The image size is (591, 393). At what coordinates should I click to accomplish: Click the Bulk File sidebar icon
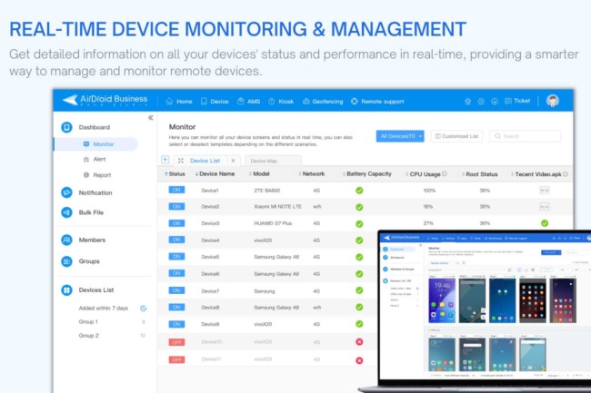click(66, 212)
